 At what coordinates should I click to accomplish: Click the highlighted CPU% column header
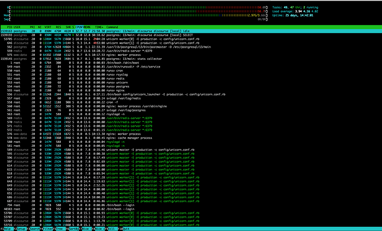point(79,27)
